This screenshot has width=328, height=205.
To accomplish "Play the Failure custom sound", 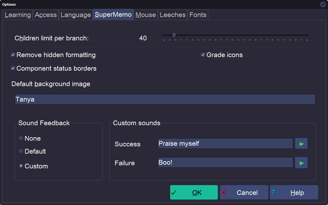I will [x=301, y=163].
